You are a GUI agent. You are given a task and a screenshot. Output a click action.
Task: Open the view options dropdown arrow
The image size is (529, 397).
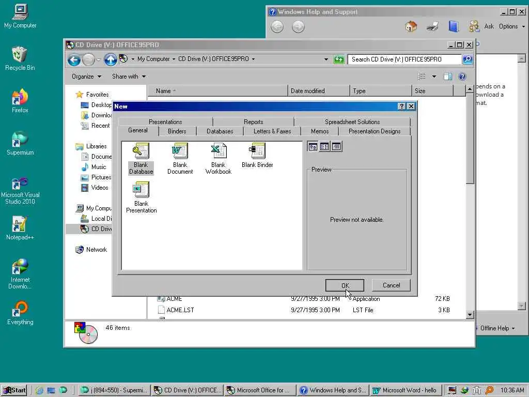pyautogui.click(x=434, y=77)
